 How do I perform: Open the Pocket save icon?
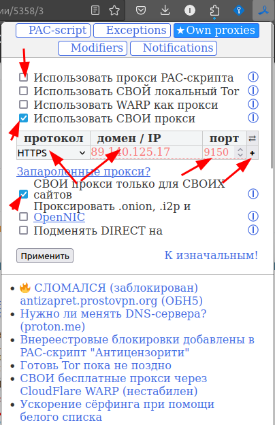point(141,11)
